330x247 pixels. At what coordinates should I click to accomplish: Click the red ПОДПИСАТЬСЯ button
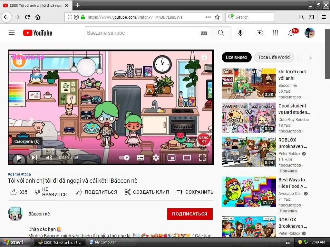point(190,214)
